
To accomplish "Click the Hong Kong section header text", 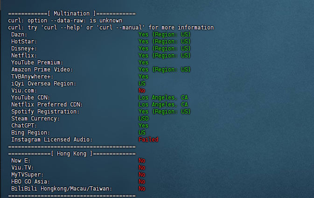I will tap(72, 154).
